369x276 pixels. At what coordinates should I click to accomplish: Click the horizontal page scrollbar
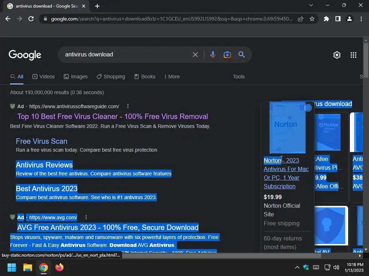[221, 256]
